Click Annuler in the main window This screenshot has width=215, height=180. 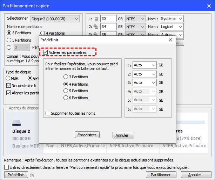pos(196,175)
